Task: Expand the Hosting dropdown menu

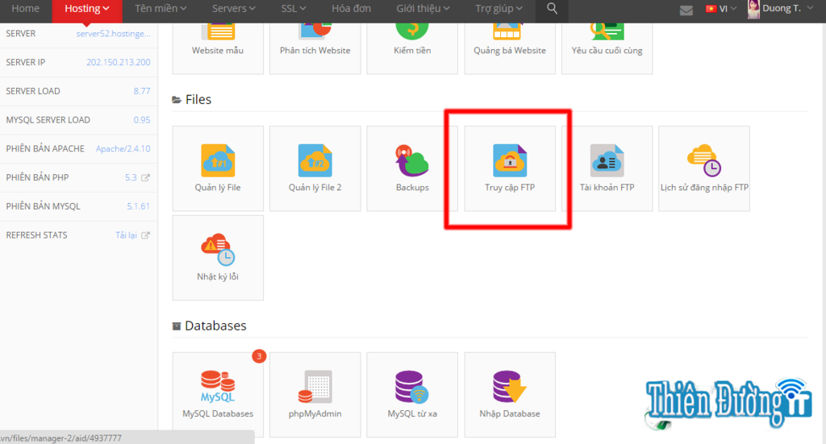Action: [x=86, y=9]
